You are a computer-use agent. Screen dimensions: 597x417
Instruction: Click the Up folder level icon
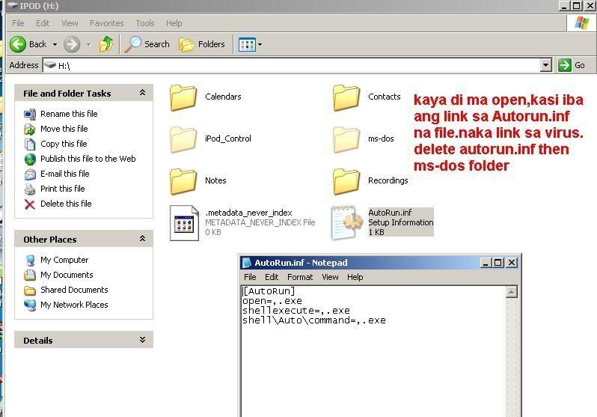tap(105, 44)
